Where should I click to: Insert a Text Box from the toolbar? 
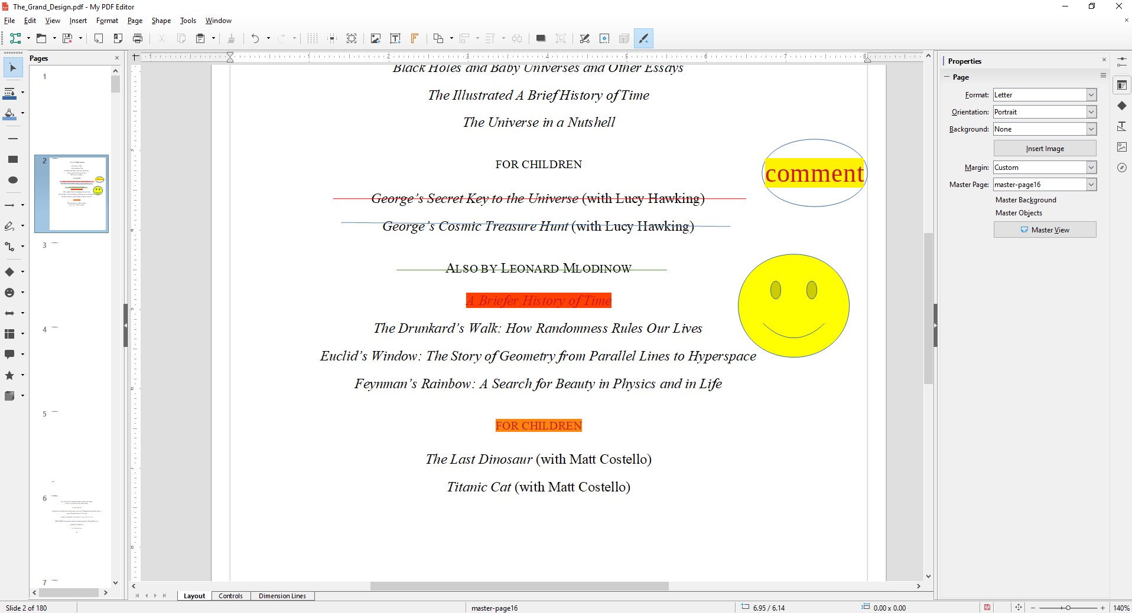(395, 38)
